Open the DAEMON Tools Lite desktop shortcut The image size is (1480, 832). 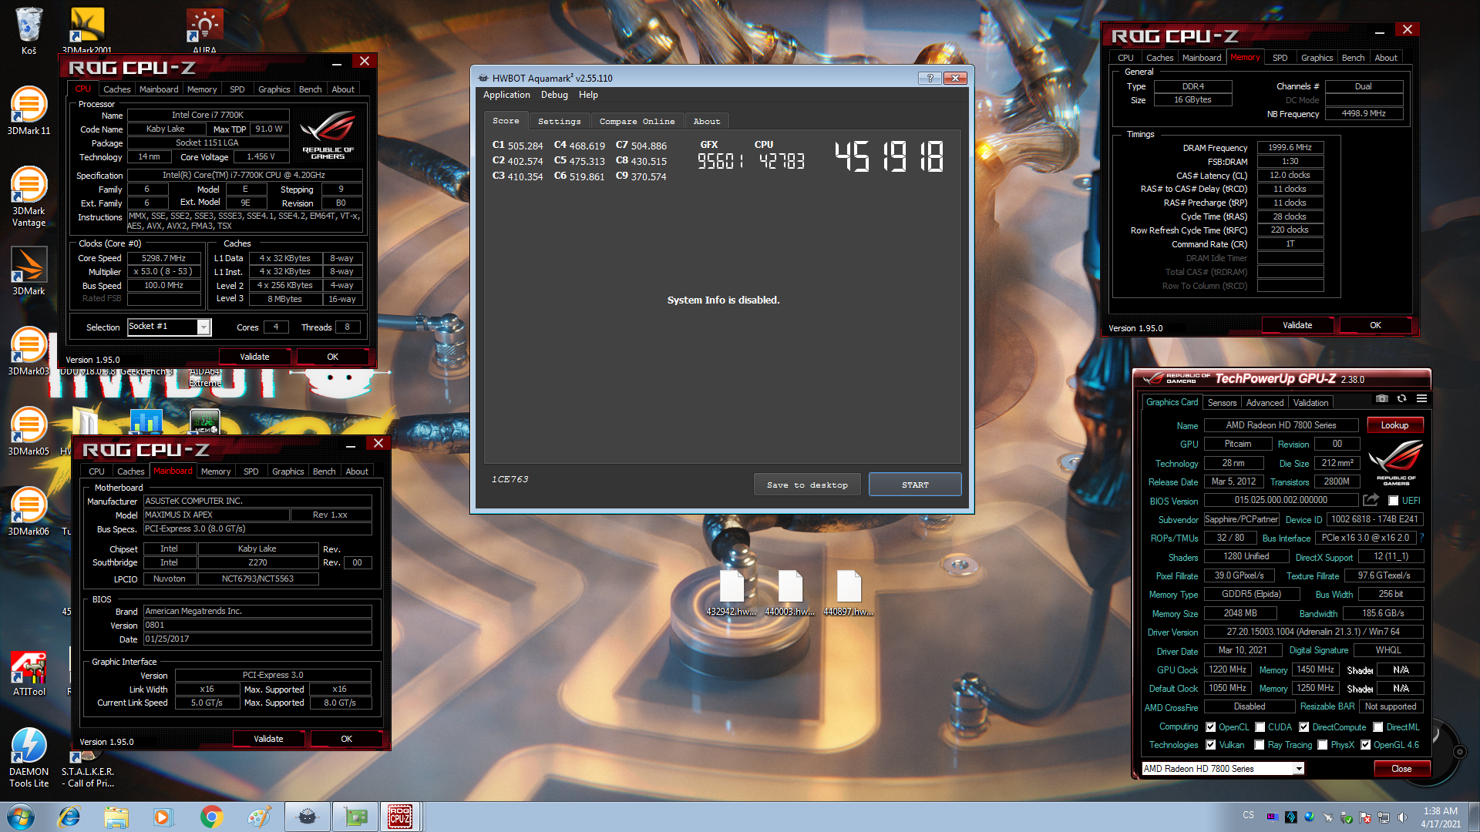point(29,758)
